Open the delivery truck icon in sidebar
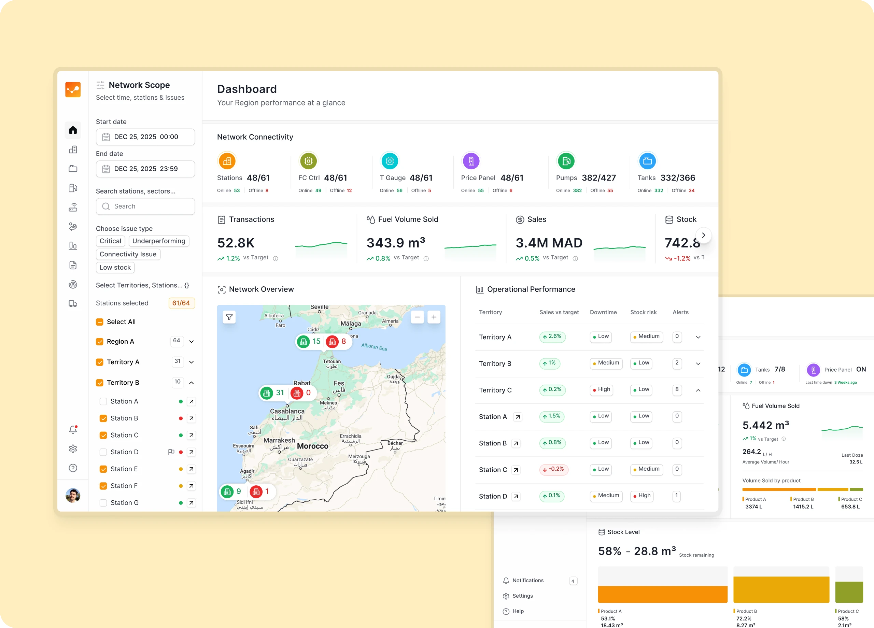The height and width of the screenshot is (628, 874). point(73,304)
